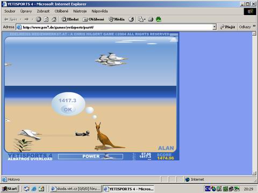The height and width of the screenshot is (193, 258).
Task: Expand the address bar history dropdown
Action: [x=214, y=27]
